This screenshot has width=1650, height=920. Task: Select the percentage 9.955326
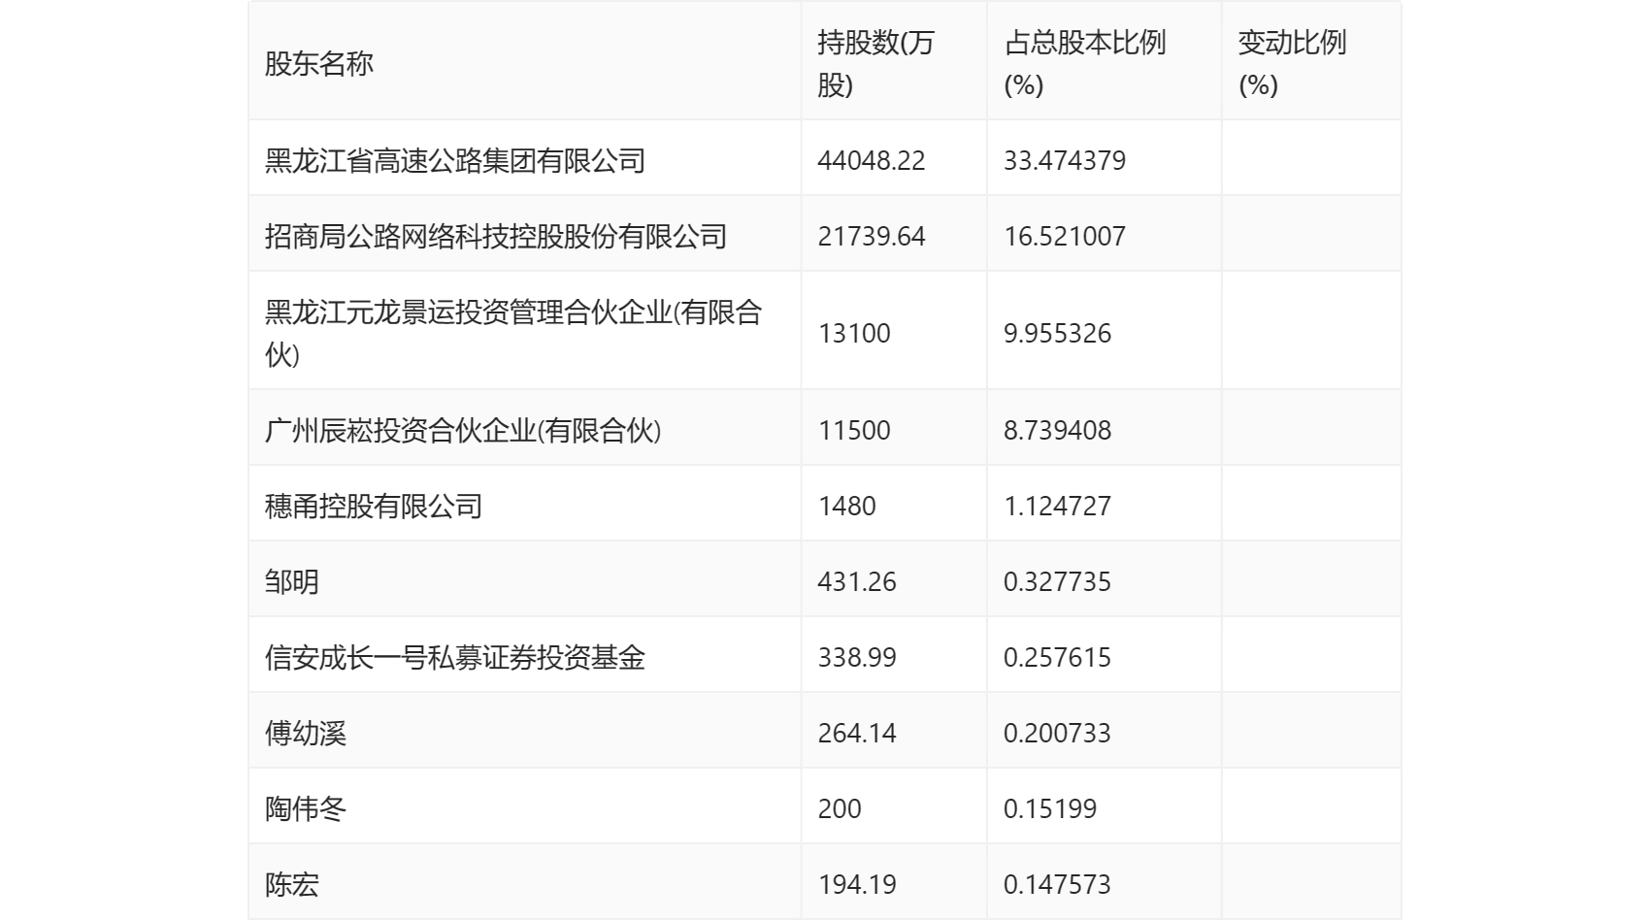[1057, 333]
